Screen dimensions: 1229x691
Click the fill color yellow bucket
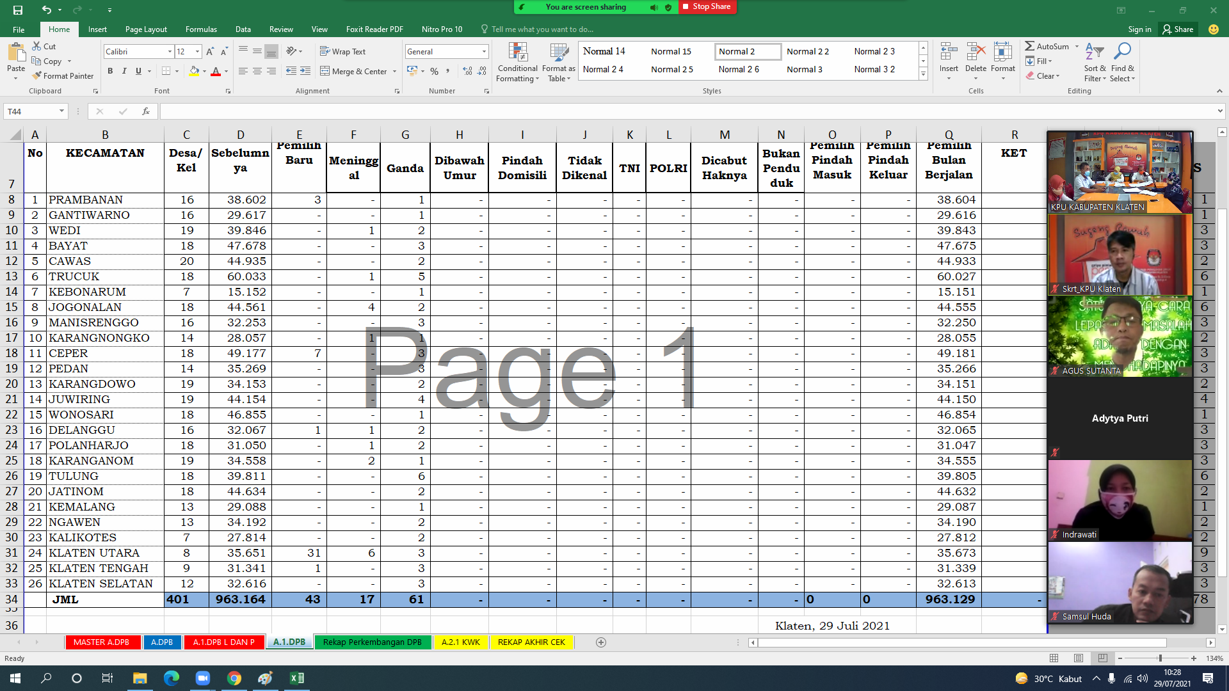pos(194,71)
